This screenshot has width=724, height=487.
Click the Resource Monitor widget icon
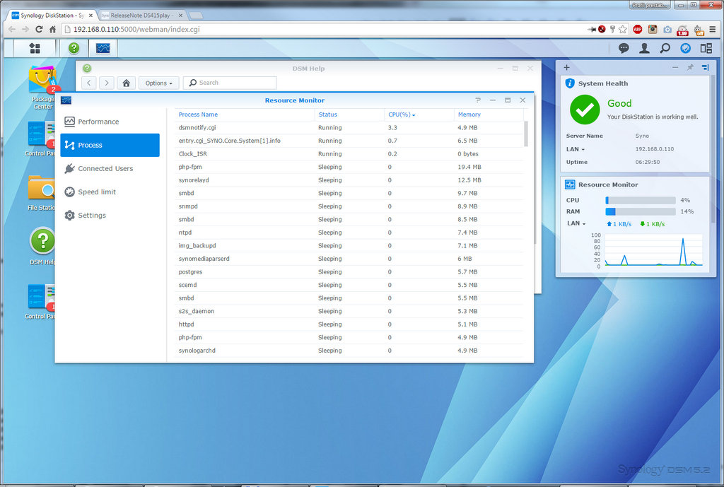(x=570, y=184)
